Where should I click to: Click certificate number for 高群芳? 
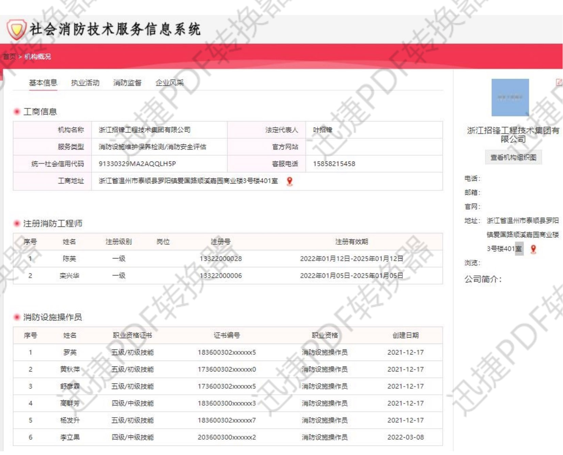(x=226, y=404)
